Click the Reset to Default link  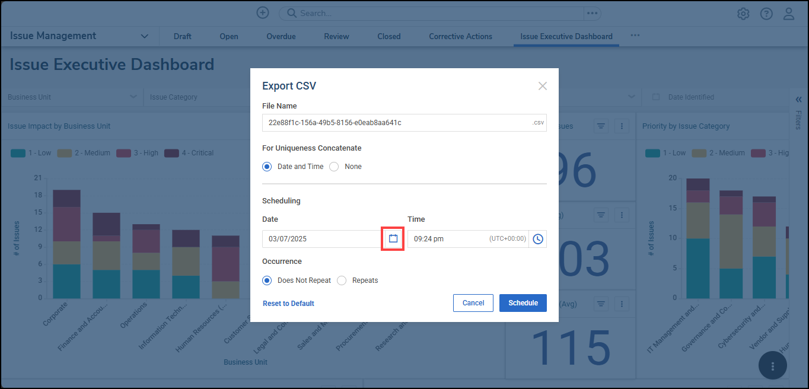[288, 304]
